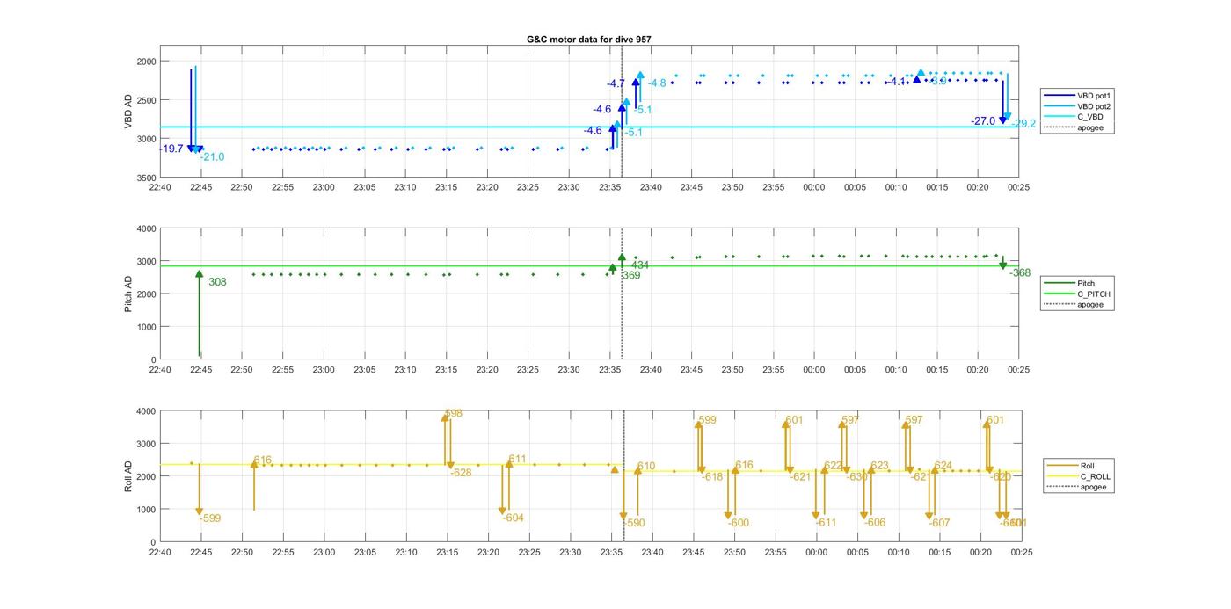Click the dashed apogee line in VBD plot
The image size is (1231, 609).
pos(622,112)
